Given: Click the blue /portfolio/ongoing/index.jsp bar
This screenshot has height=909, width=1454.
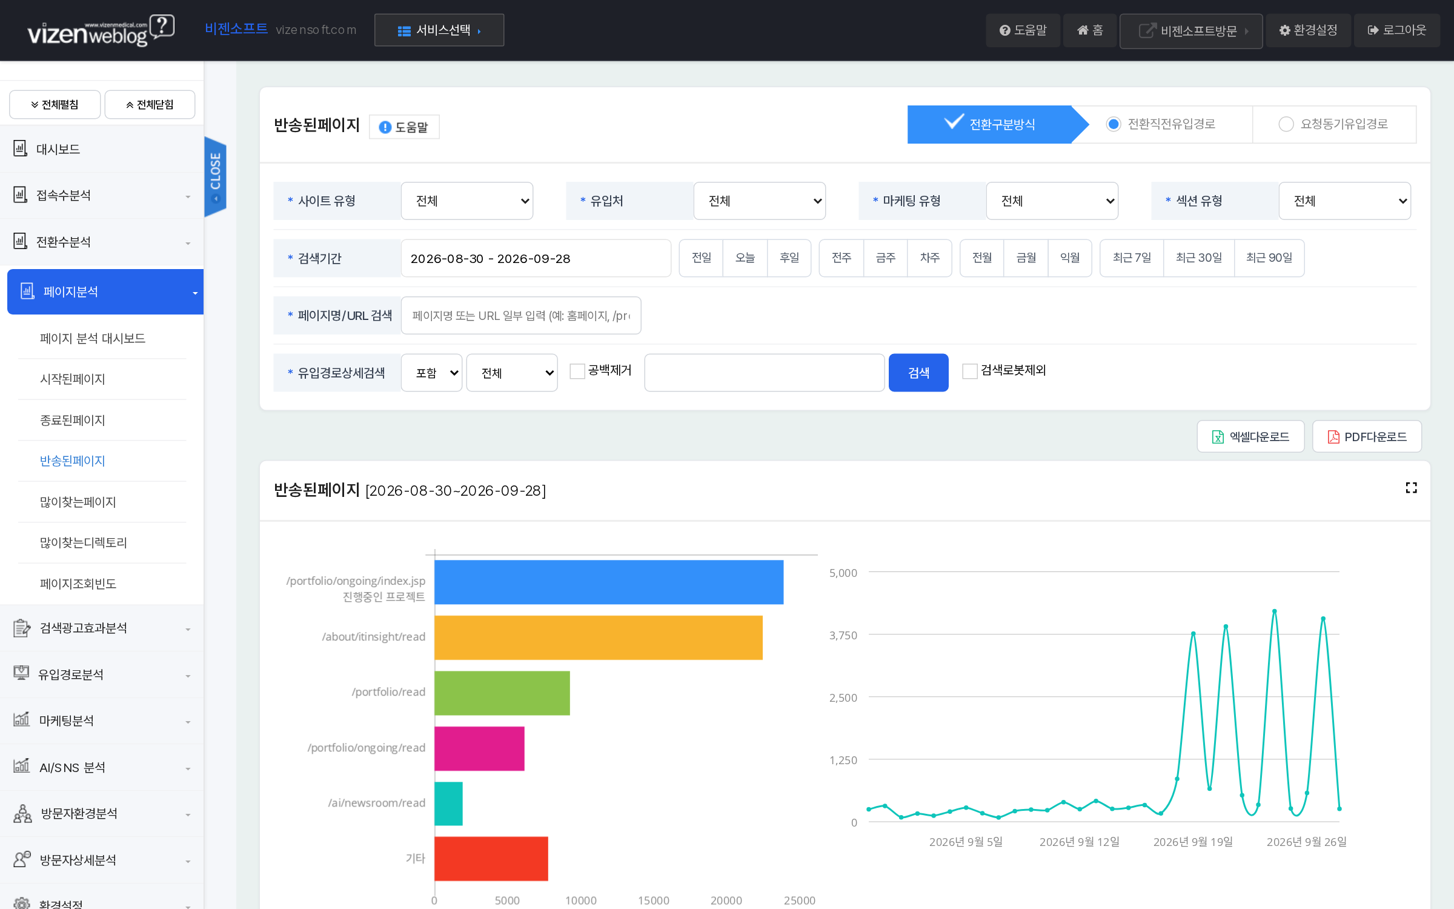Looking at the screenshot, I should [609, 582].
